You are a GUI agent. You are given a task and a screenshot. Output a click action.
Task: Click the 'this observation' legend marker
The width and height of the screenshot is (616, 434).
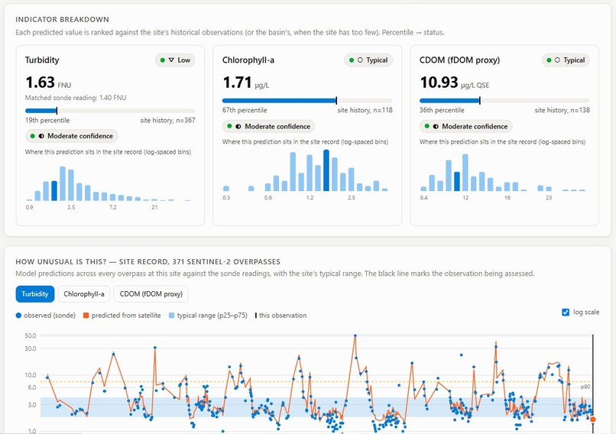[256, 316]
